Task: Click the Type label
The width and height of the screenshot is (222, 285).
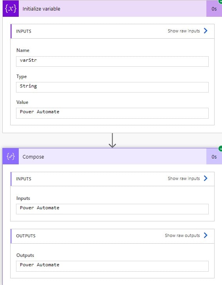Action: (21, 77)
